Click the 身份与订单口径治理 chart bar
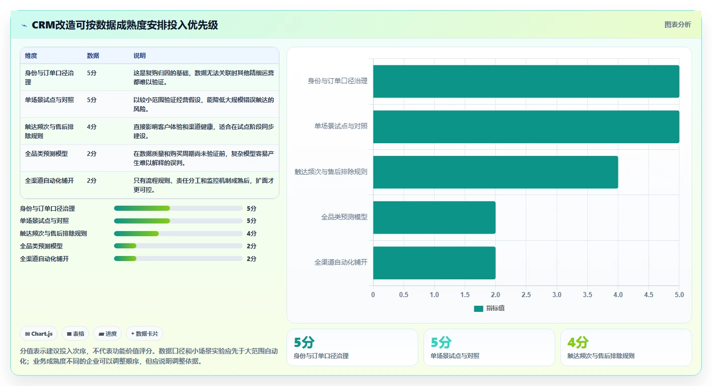The width and height of the screenshot is (712, 386). pos(526,81)
